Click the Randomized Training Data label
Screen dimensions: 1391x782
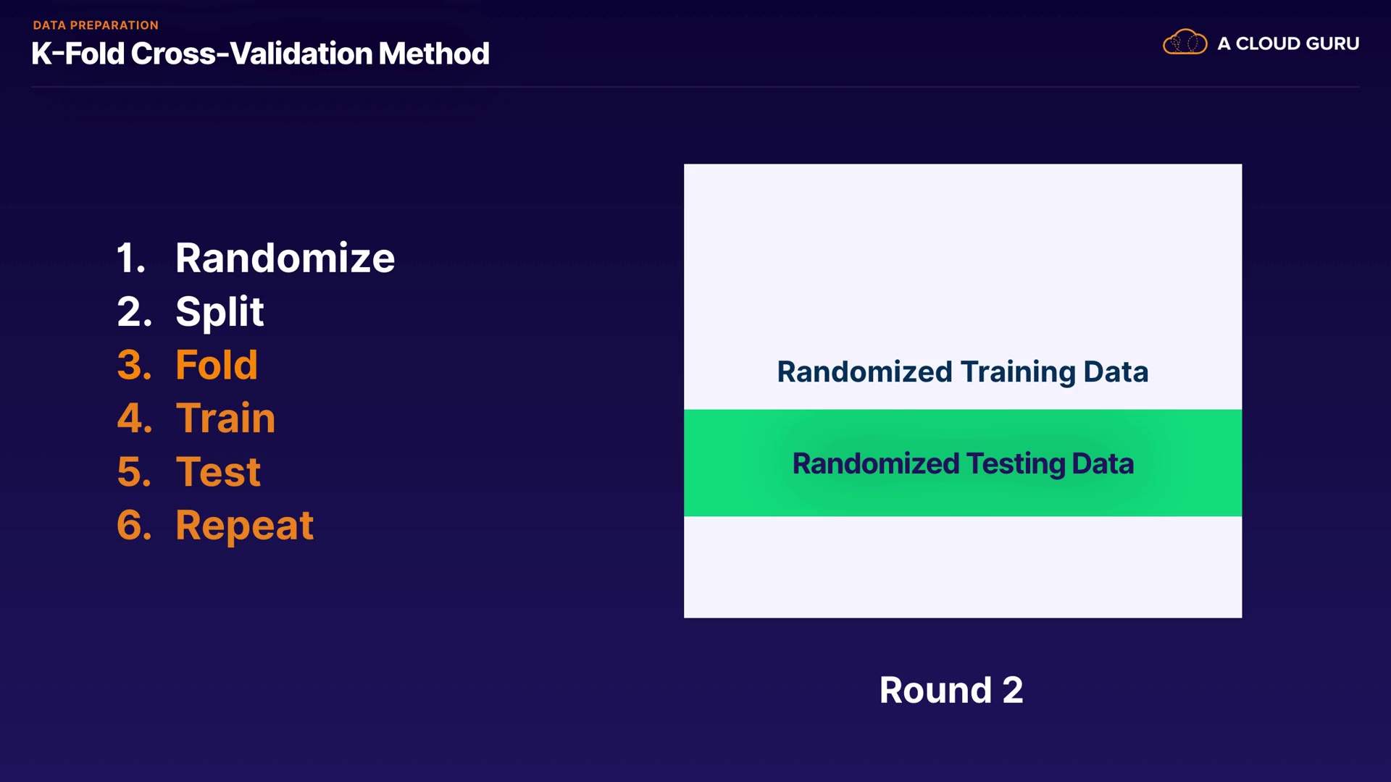[962, 371]
